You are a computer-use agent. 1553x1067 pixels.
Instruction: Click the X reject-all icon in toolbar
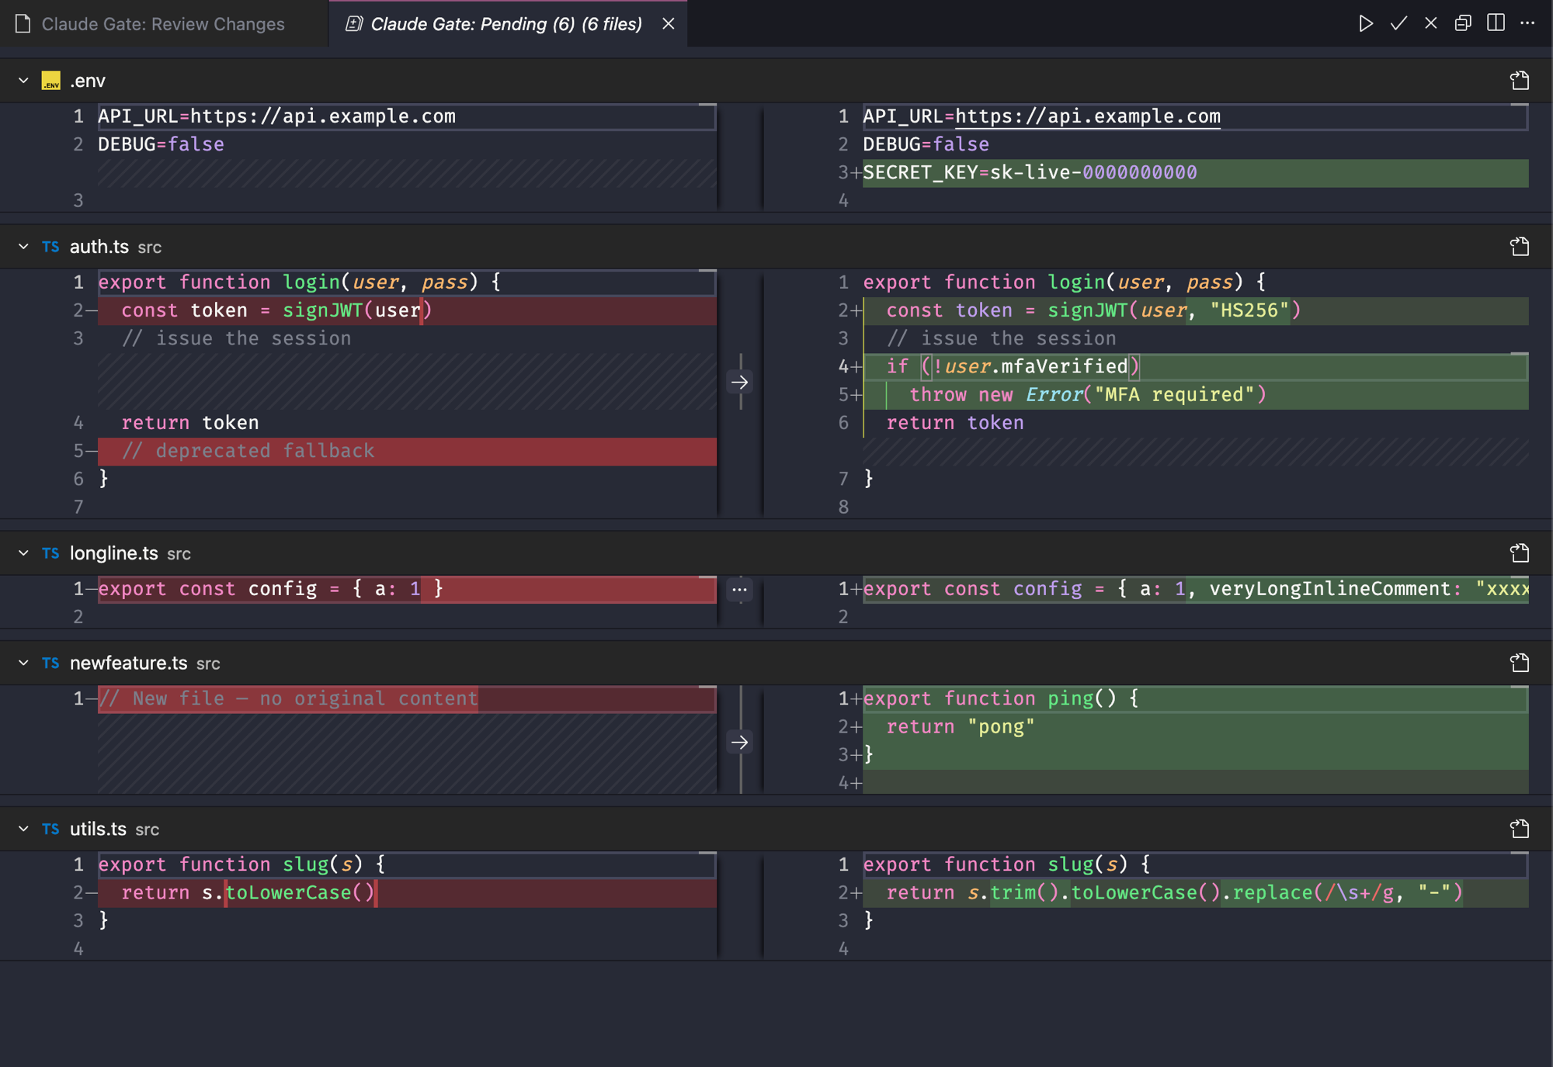[1431, 23]
